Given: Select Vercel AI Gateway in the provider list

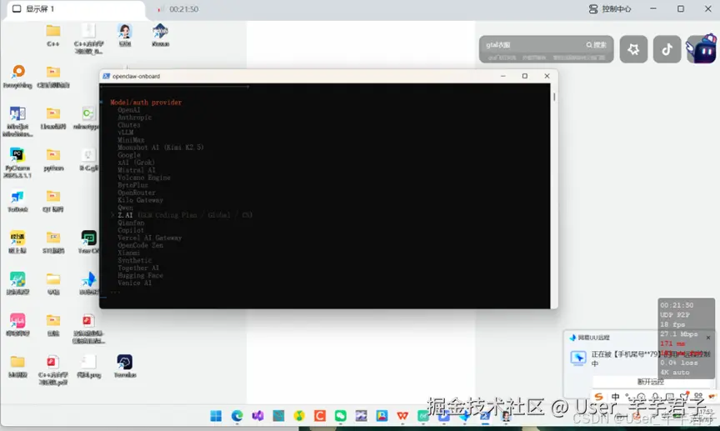Looking at the screenshot, I should [x=150, y=238].
